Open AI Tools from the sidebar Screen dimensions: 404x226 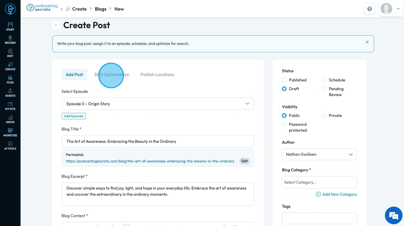(x=10, y=145)
